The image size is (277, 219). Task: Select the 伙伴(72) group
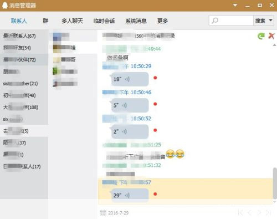pyautogui.click(x=24, y=59)
